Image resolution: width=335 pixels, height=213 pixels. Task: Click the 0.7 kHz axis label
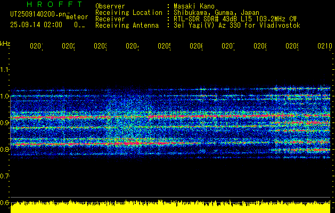click(x=4, y=176)
